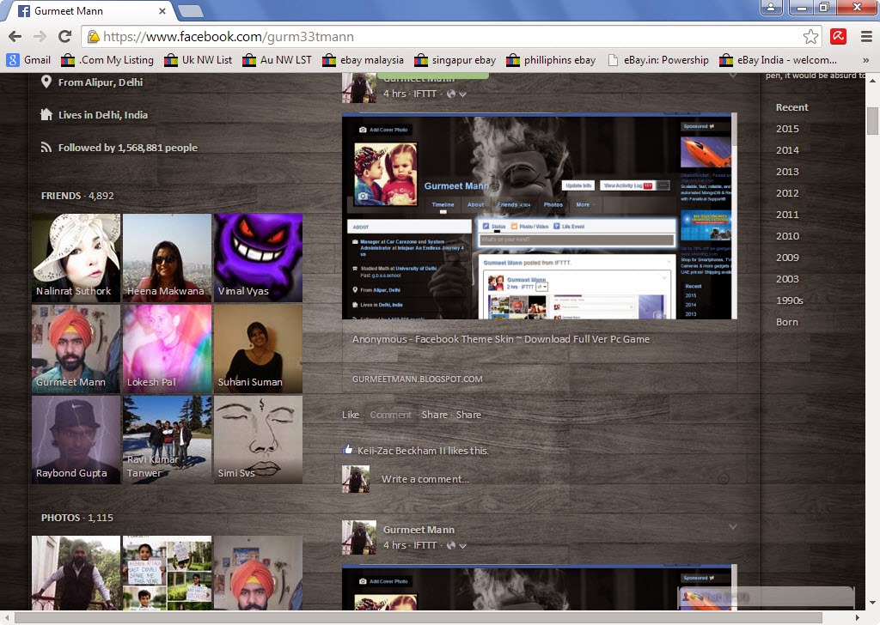Jump to 1990s in the timeline
Image resolution: width=880 pixels, height=625 pixels.
790,300
